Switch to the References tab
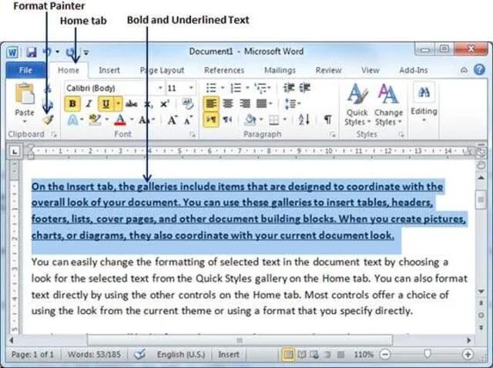Image resolution: width=493 pixels, height=368 pixels. [224, 70]
